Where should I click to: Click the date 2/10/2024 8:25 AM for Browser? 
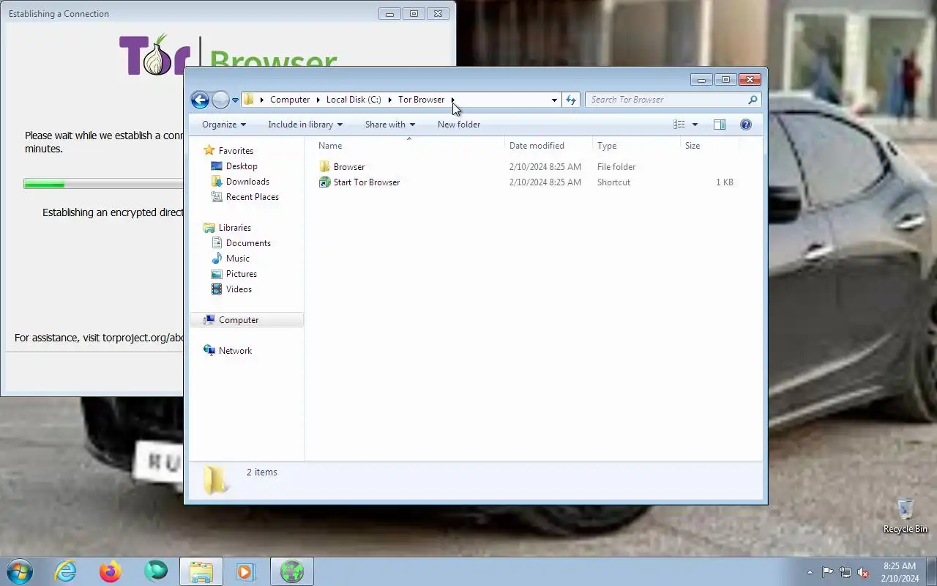coord(545,167)
